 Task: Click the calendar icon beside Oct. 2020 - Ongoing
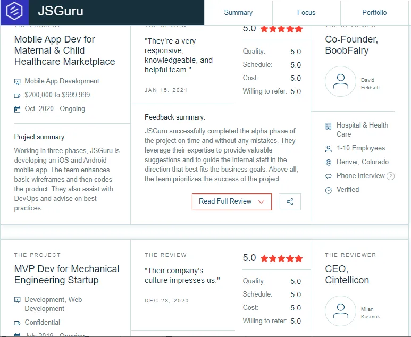17,109
